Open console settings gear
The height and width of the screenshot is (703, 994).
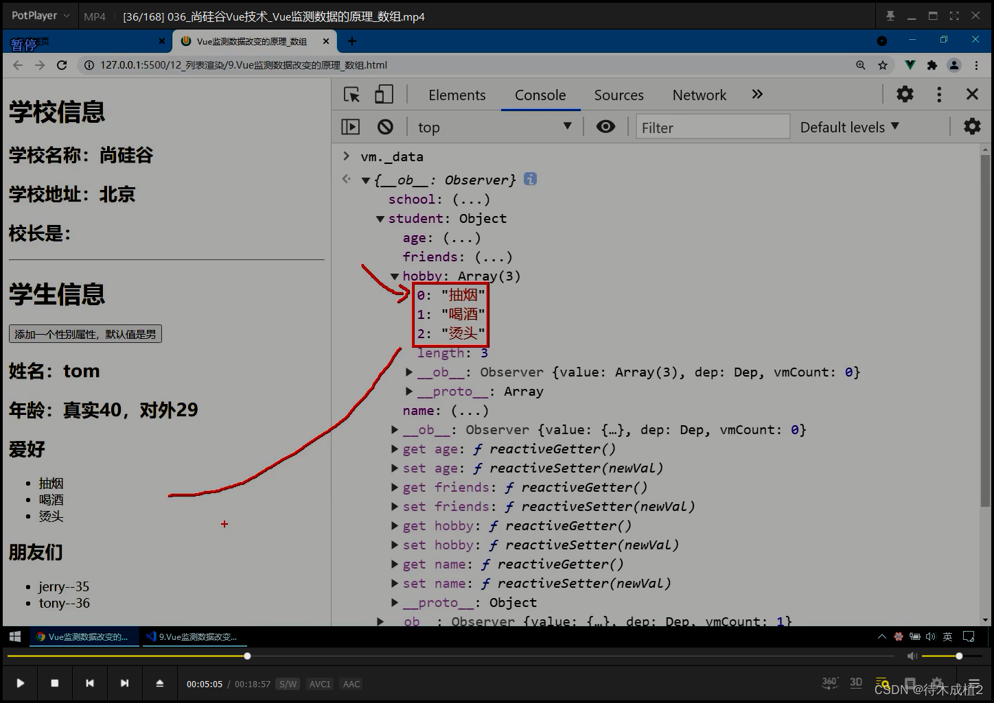tap(972, 126)
